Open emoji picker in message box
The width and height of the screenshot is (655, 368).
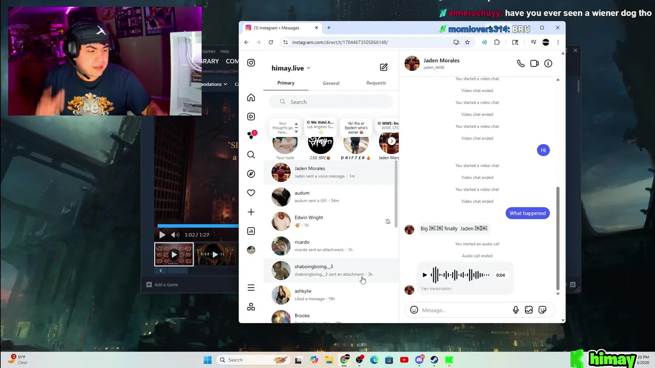pos(414,310)
